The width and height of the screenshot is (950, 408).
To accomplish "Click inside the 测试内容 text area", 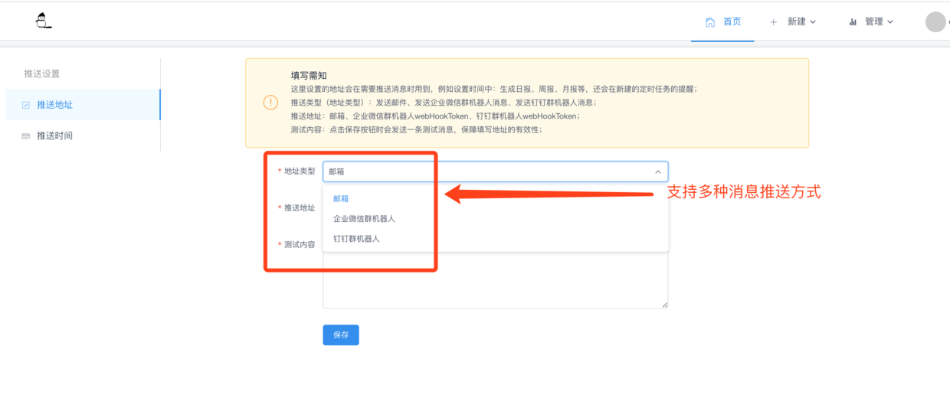I will (496, 280).
